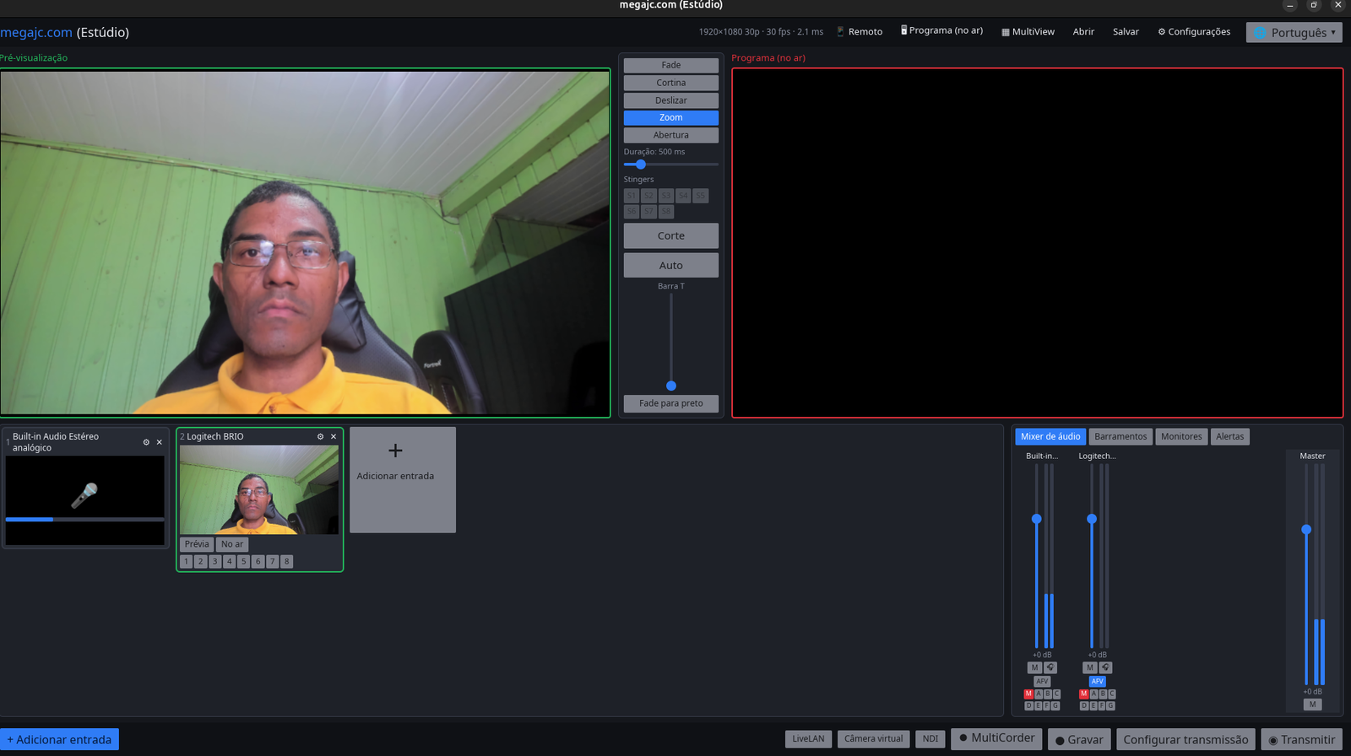Image resolution: width=1351 pixels, height=756 pixels.
Task: Toggle AFV on the Built-in channel
Action: [x=1042, y=681]
